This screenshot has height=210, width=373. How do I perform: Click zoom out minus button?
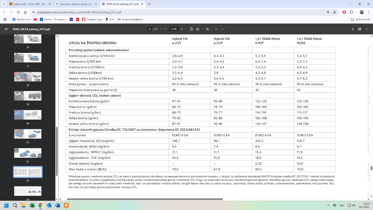[166, 29]
